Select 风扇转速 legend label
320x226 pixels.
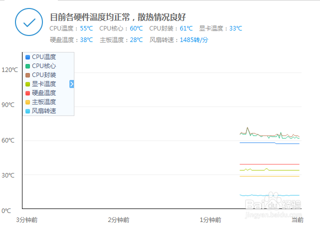point(44,111)
